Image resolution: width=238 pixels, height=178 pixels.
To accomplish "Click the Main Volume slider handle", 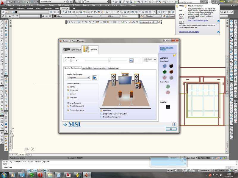I will (109, 60).
